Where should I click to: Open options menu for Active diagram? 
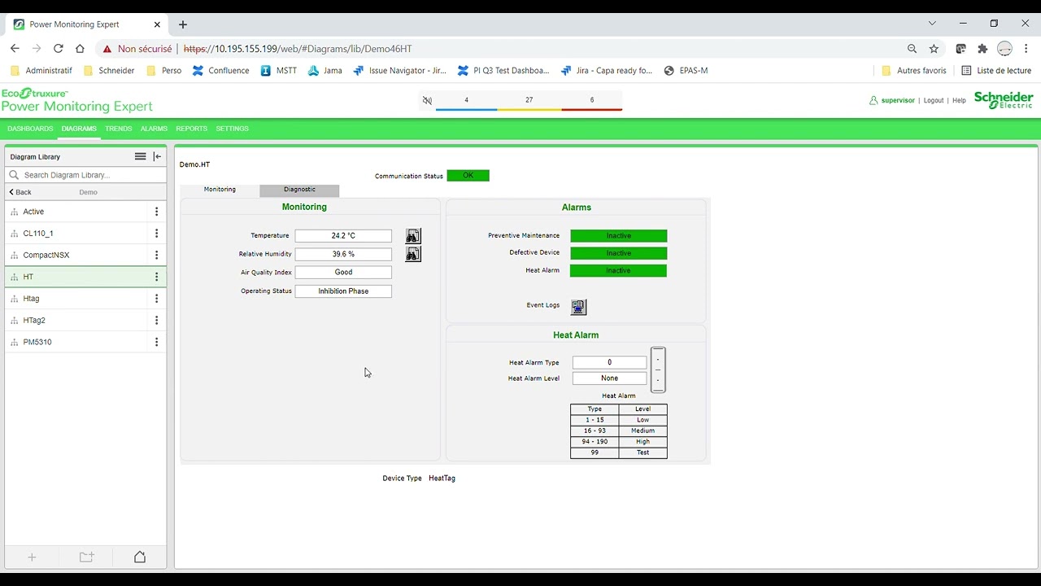[x=157, y=212]
